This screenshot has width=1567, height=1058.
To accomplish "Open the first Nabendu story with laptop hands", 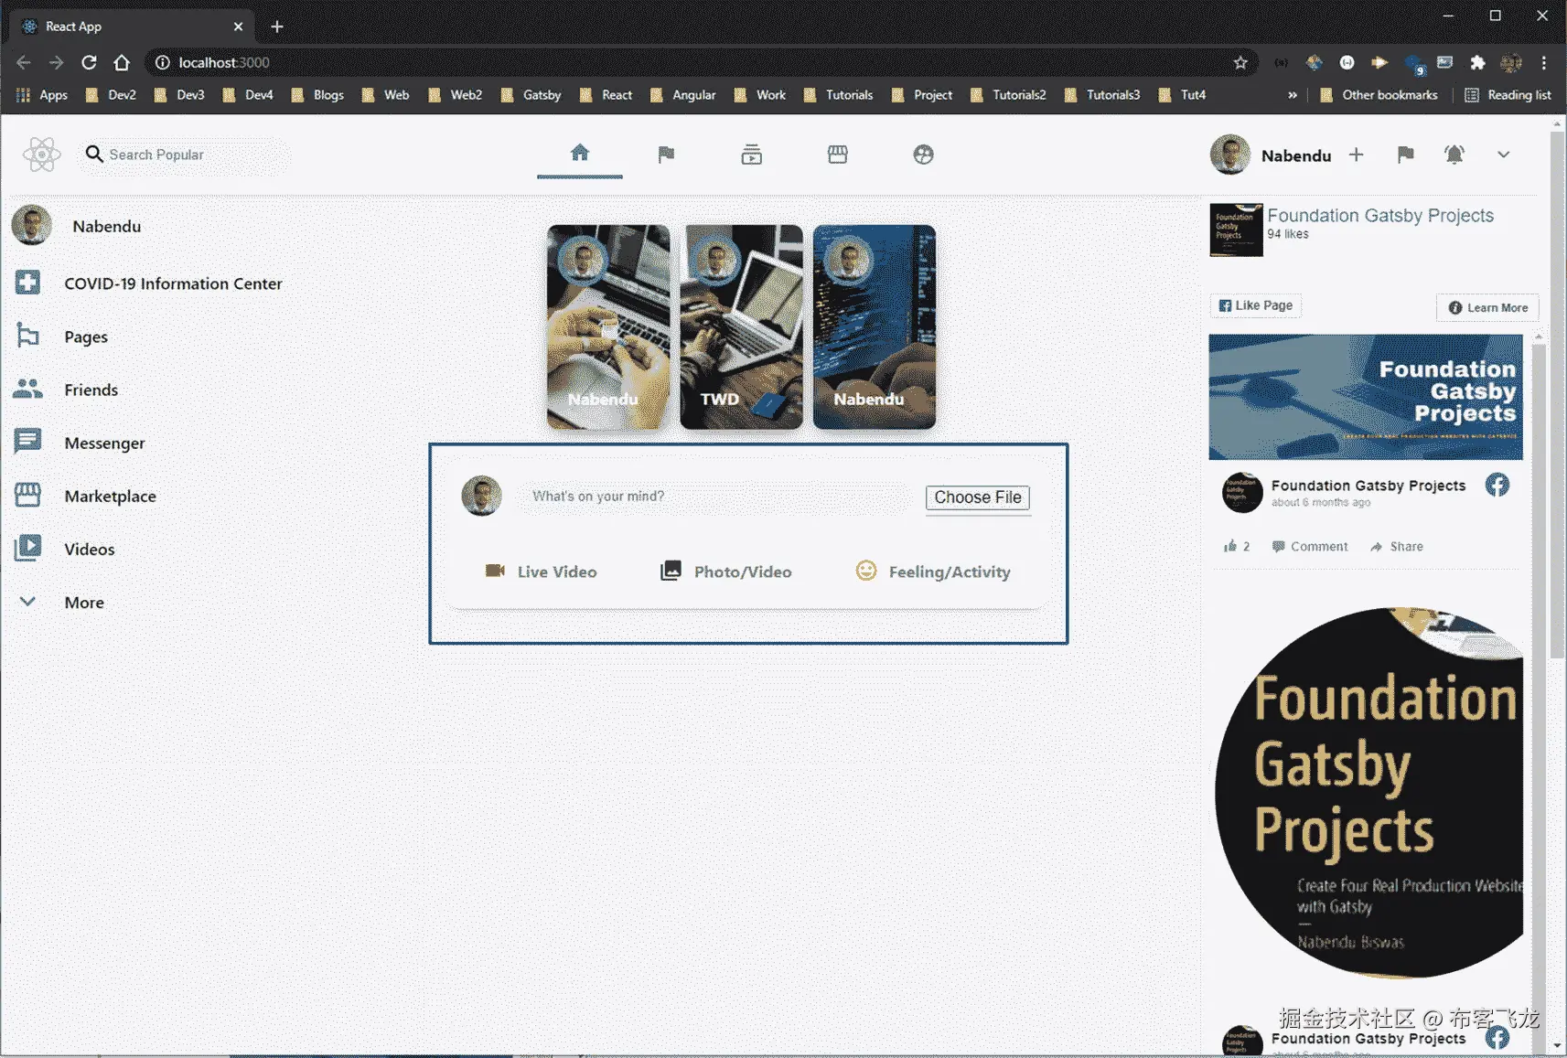I will point(608,327).
